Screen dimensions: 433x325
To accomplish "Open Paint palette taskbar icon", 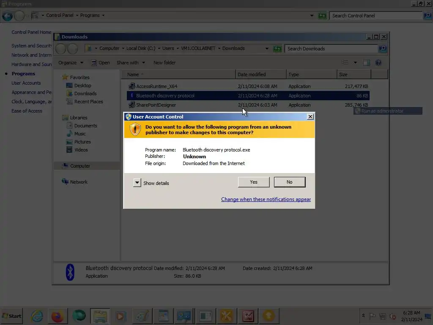I will pos(142,316).
